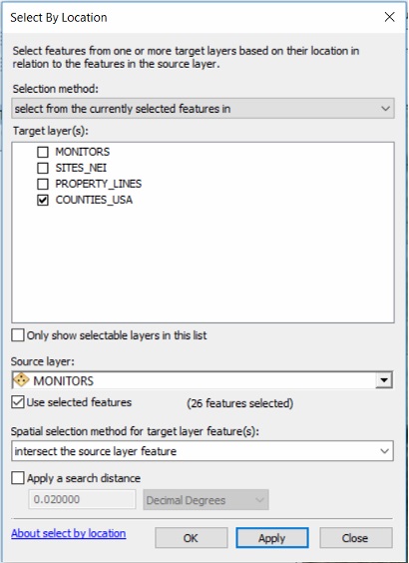Open About select by location link
This screenshot has width=409, height=563.
(69, 534)
